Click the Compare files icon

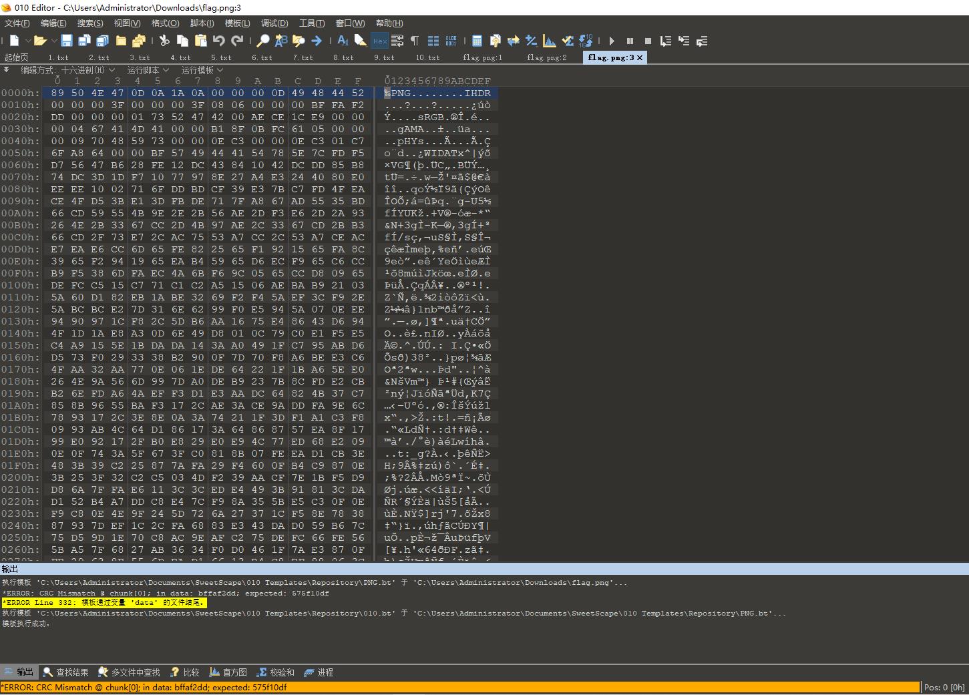click(x=495, y=41)
